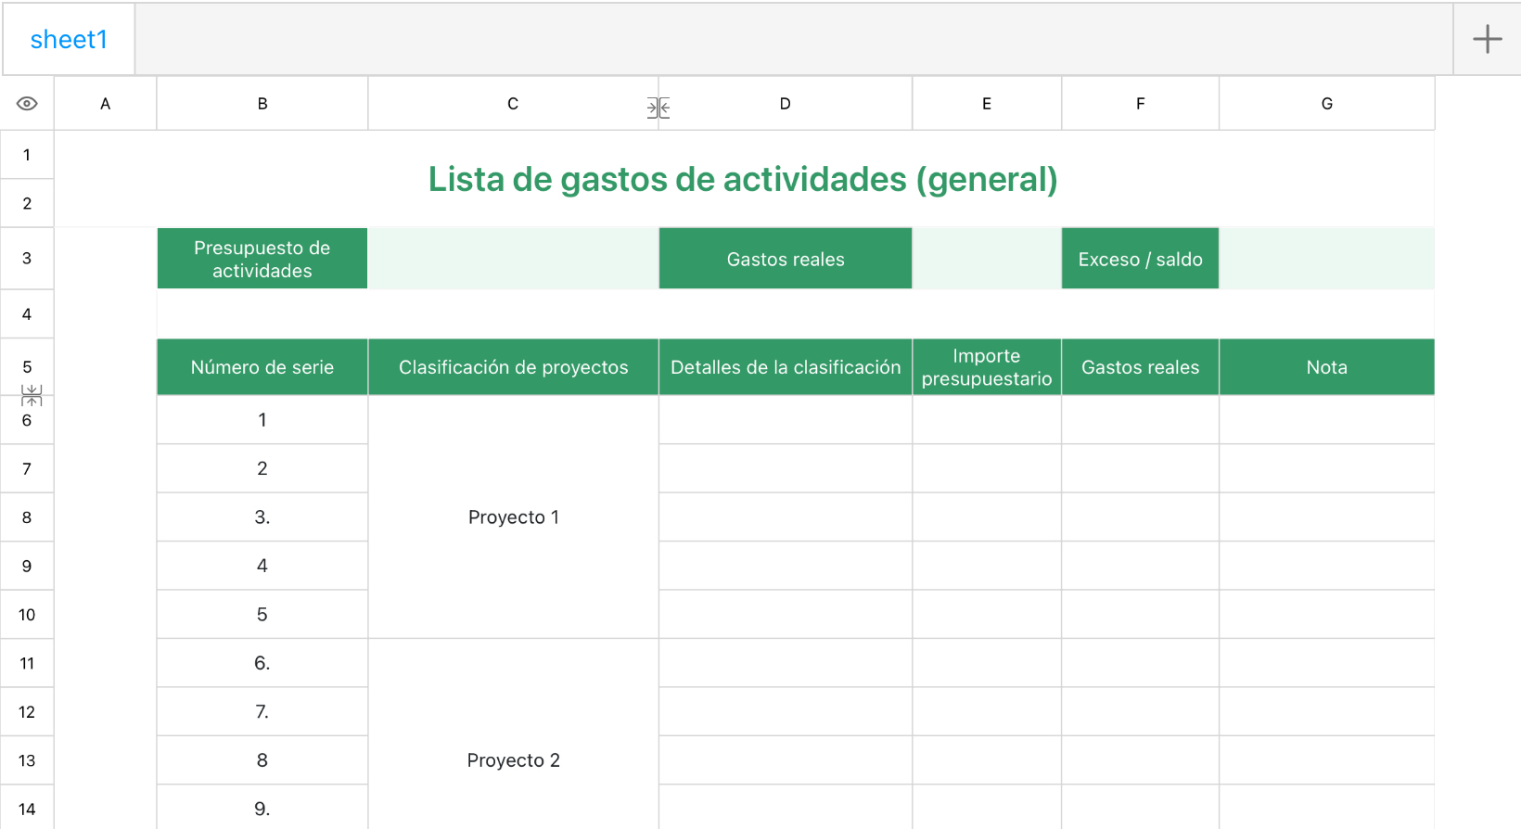Select row 14 header
The height and width of the screenshot is (829, 1521).
(x=27, y=809)
